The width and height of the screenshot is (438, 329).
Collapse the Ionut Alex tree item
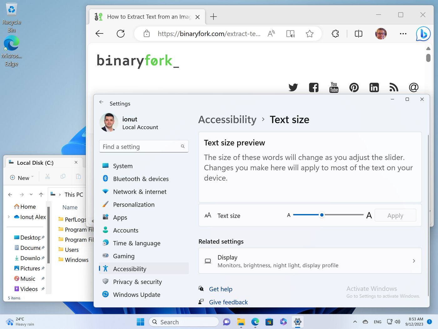[8, 217]
